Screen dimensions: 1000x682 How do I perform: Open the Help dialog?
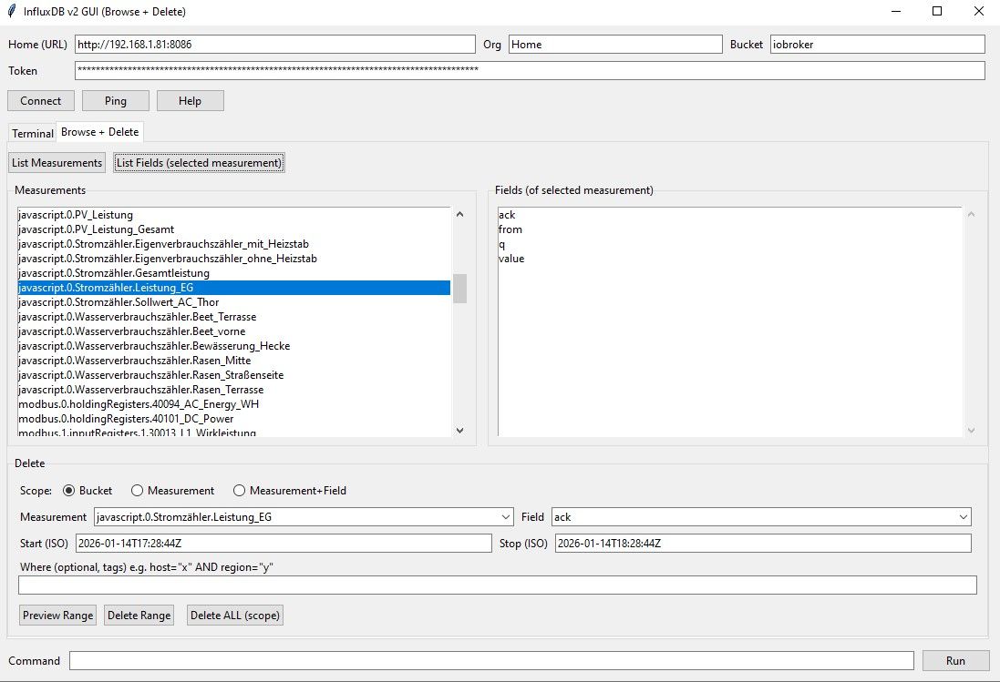pos(190,100)
